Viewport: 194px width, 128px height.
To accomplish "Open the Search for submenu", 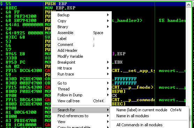I will (81, 110).
